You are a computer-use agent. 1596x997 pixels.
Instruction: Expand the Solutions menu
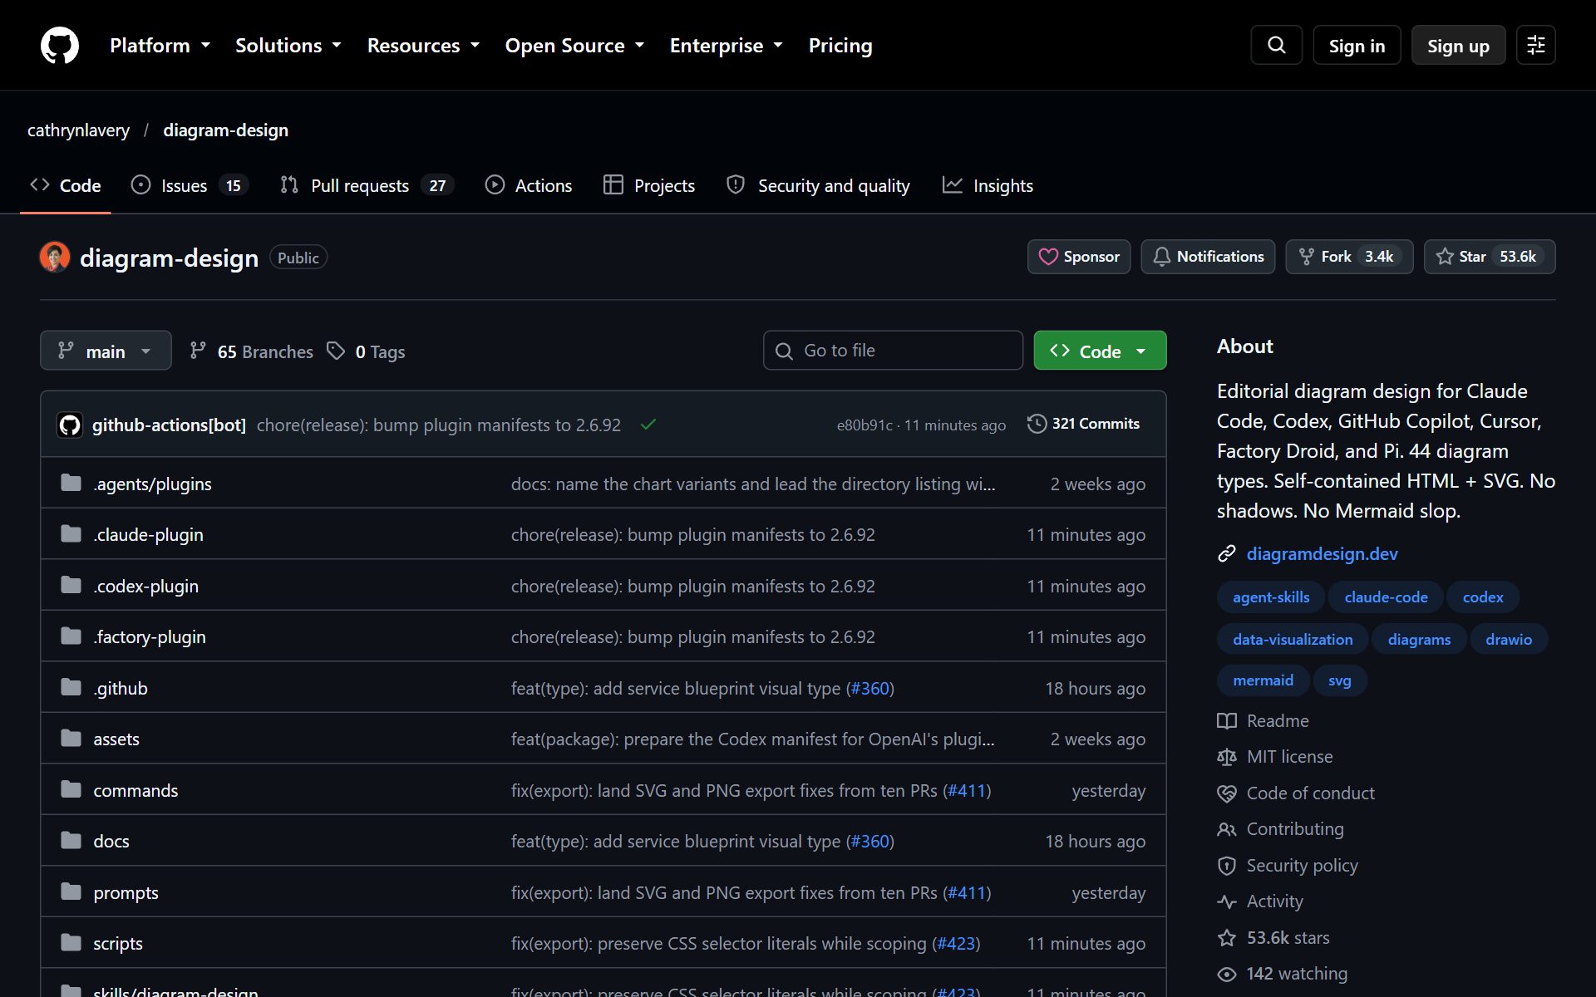tap(288, 46)
